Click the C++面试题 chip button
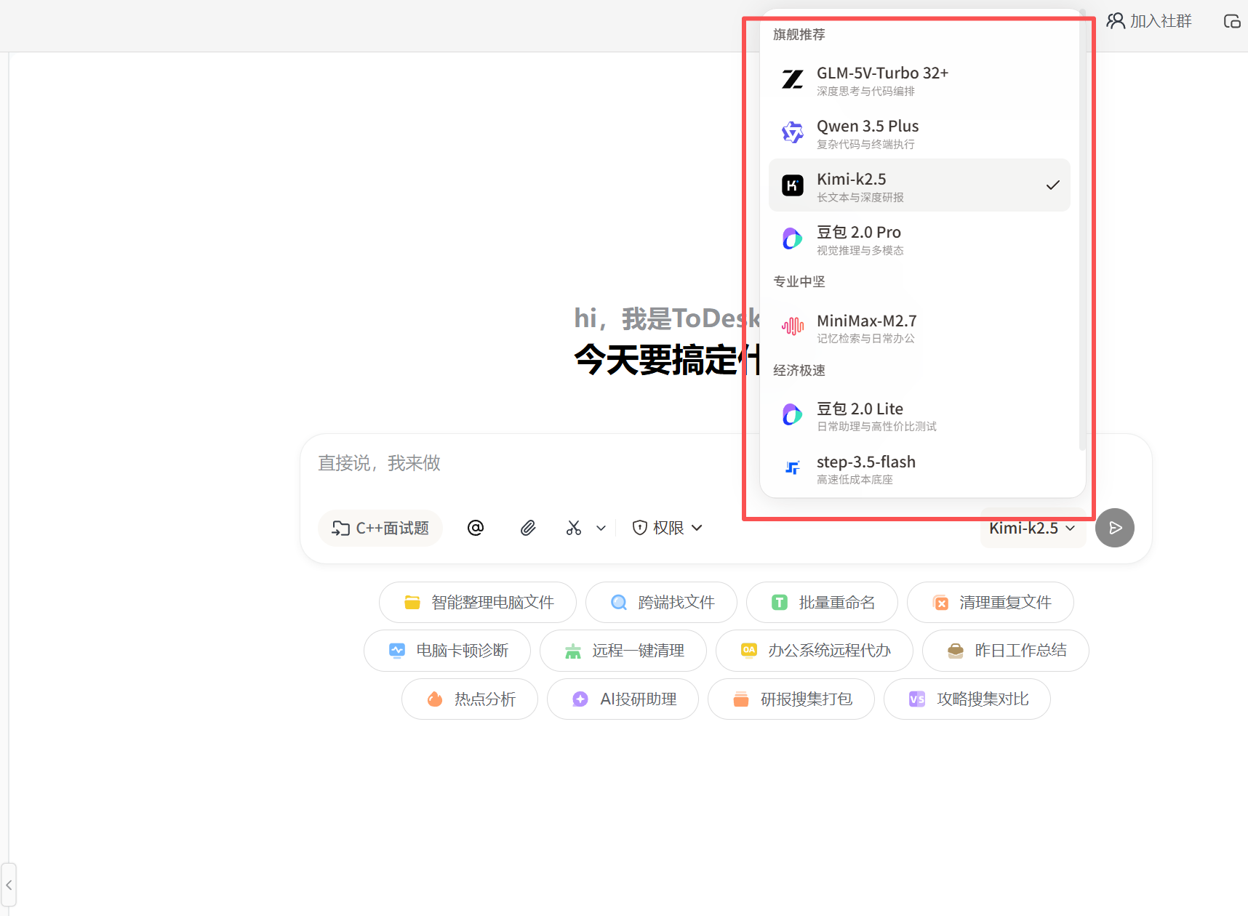This screenshot has width=1248, height=916. tap(380, 528)
